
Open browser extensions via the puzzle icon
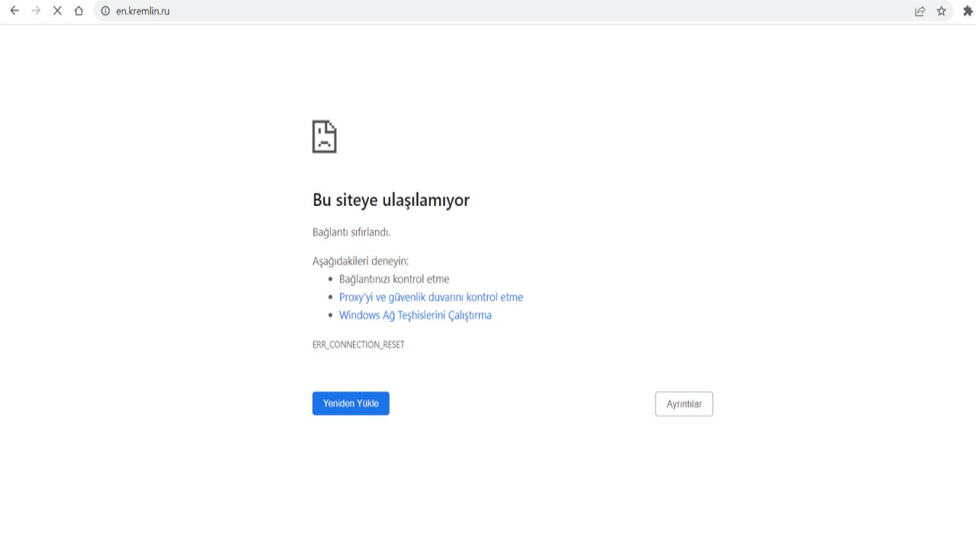[x=967, y=11]
